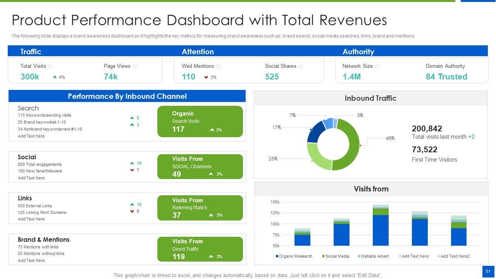
Task: Click the Attention section header
Action: (198, 52)
